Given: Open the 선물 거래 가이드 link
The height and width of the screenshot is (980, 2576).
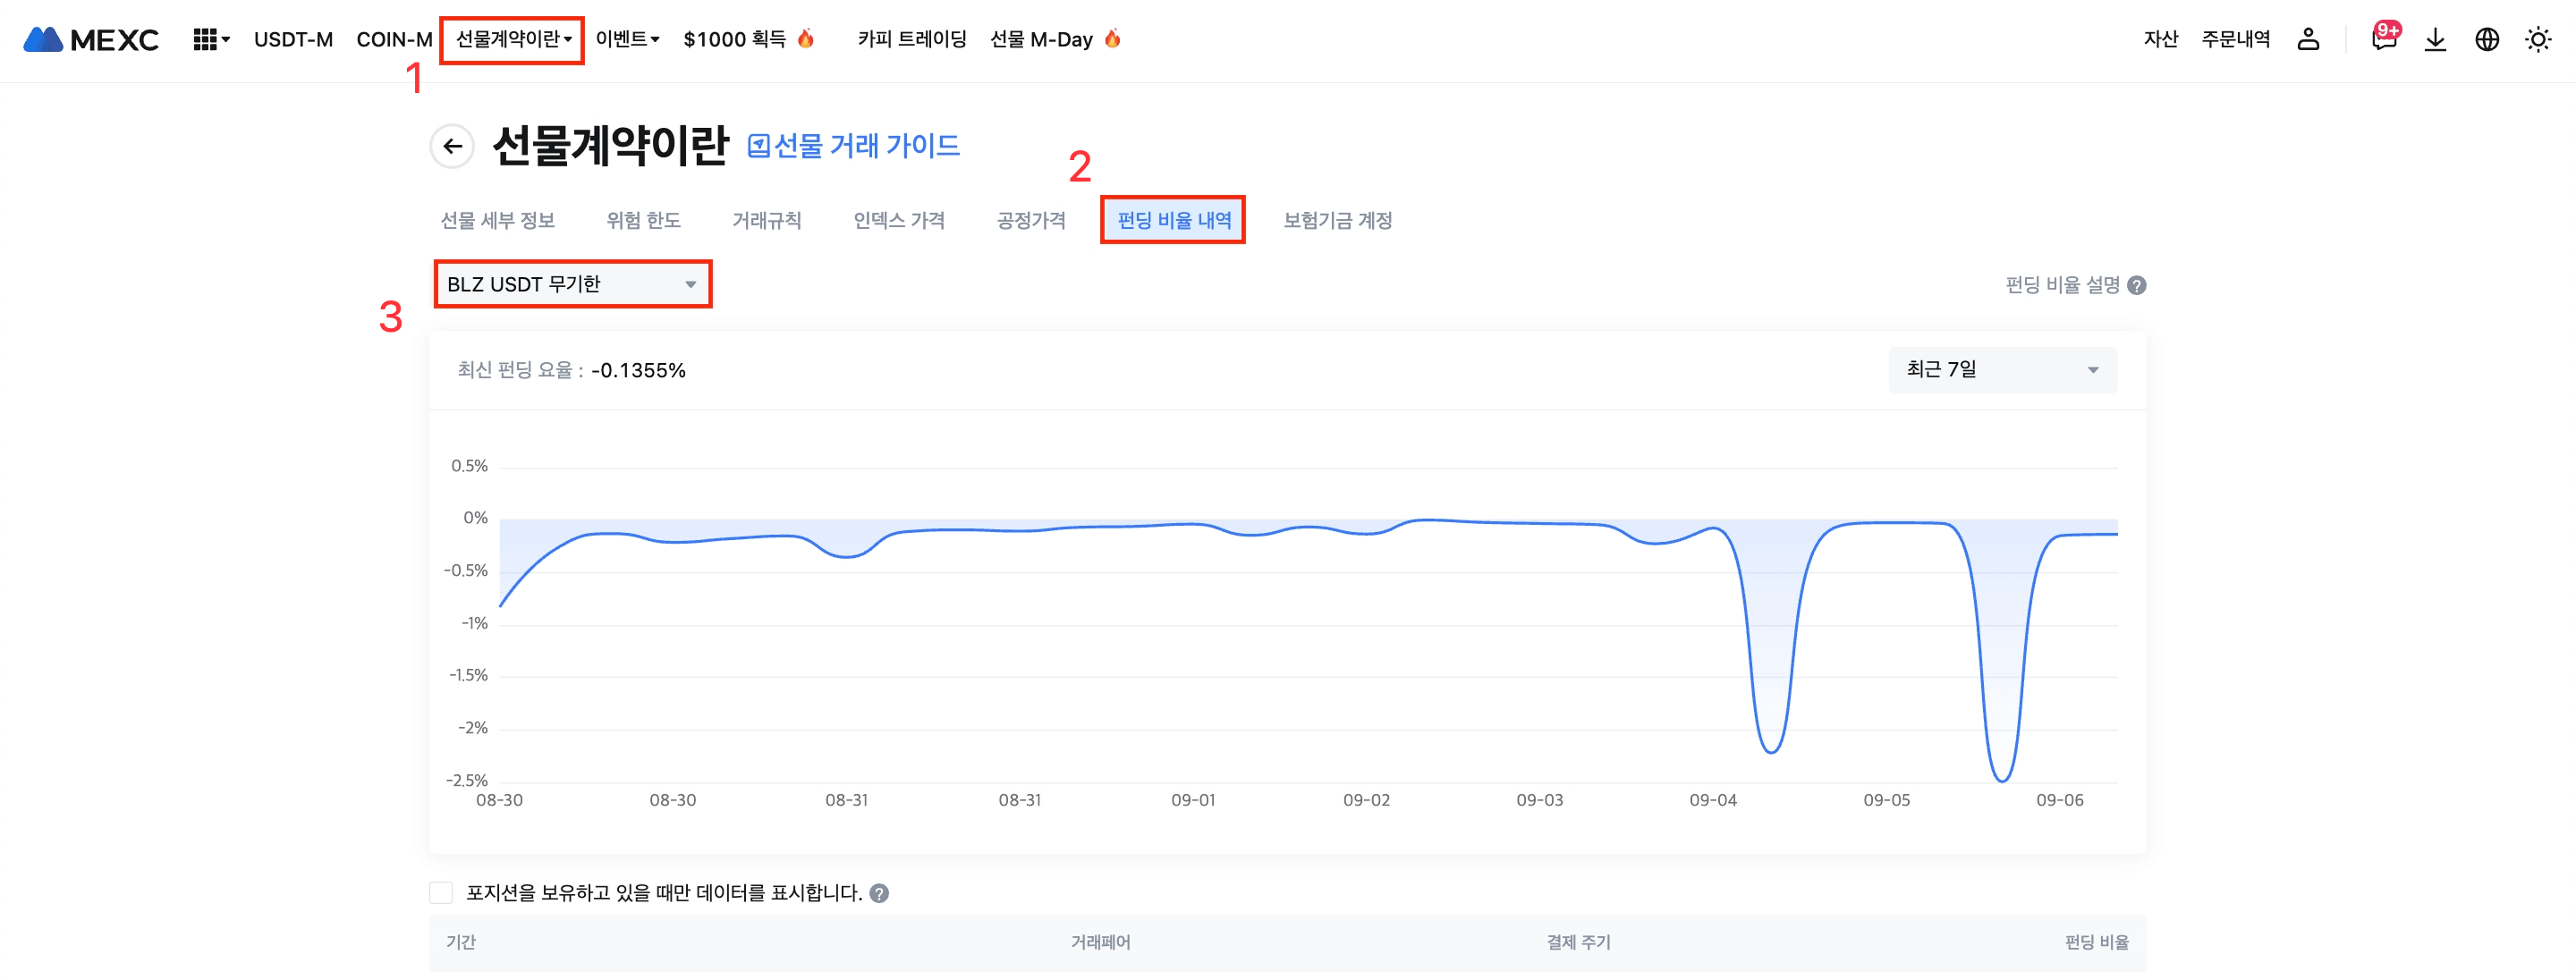Looking at the screenshot, I should pos(854,147).
